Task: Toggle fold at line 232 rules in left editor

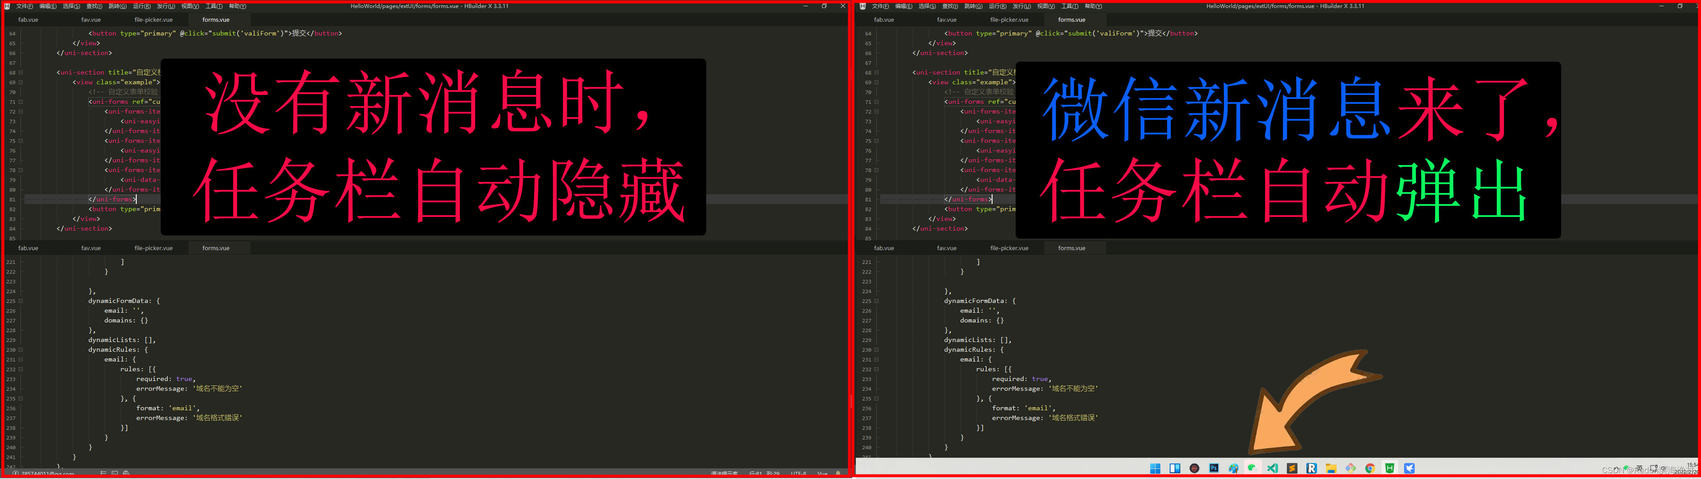Action: [21, 369]
